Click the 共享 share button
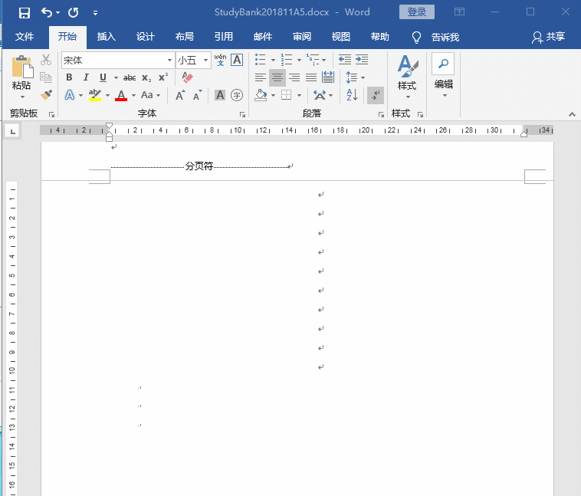 [x=549, y=37]
